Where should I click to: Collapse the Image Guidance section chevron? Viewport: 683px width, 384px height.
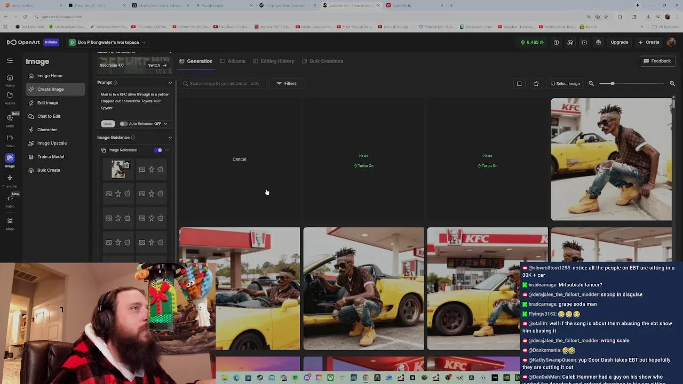tap(170, 138)
